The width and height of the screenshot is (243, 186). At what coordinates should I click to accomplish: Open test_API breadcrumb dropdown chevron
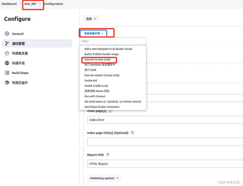(40, 4)
